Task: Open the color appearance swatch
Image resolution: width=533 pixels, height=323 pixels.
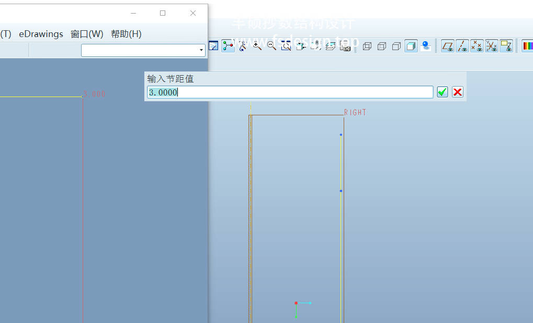Action: [527, 46]
